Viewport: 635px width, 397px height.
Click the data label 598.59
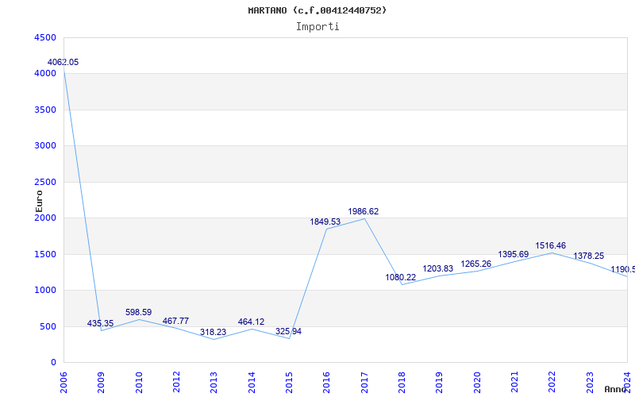[x=138, y=312]
